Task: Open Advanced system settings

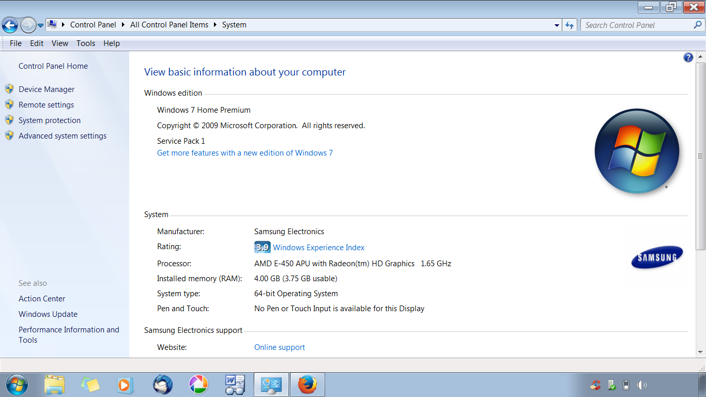Action: click(x=63, y=136)
